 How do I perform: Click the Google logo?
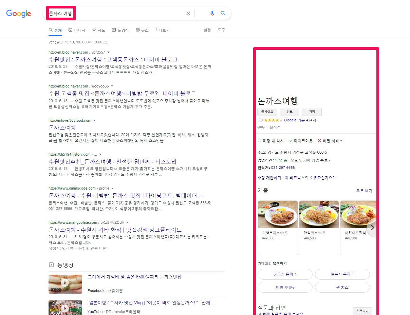19,14
